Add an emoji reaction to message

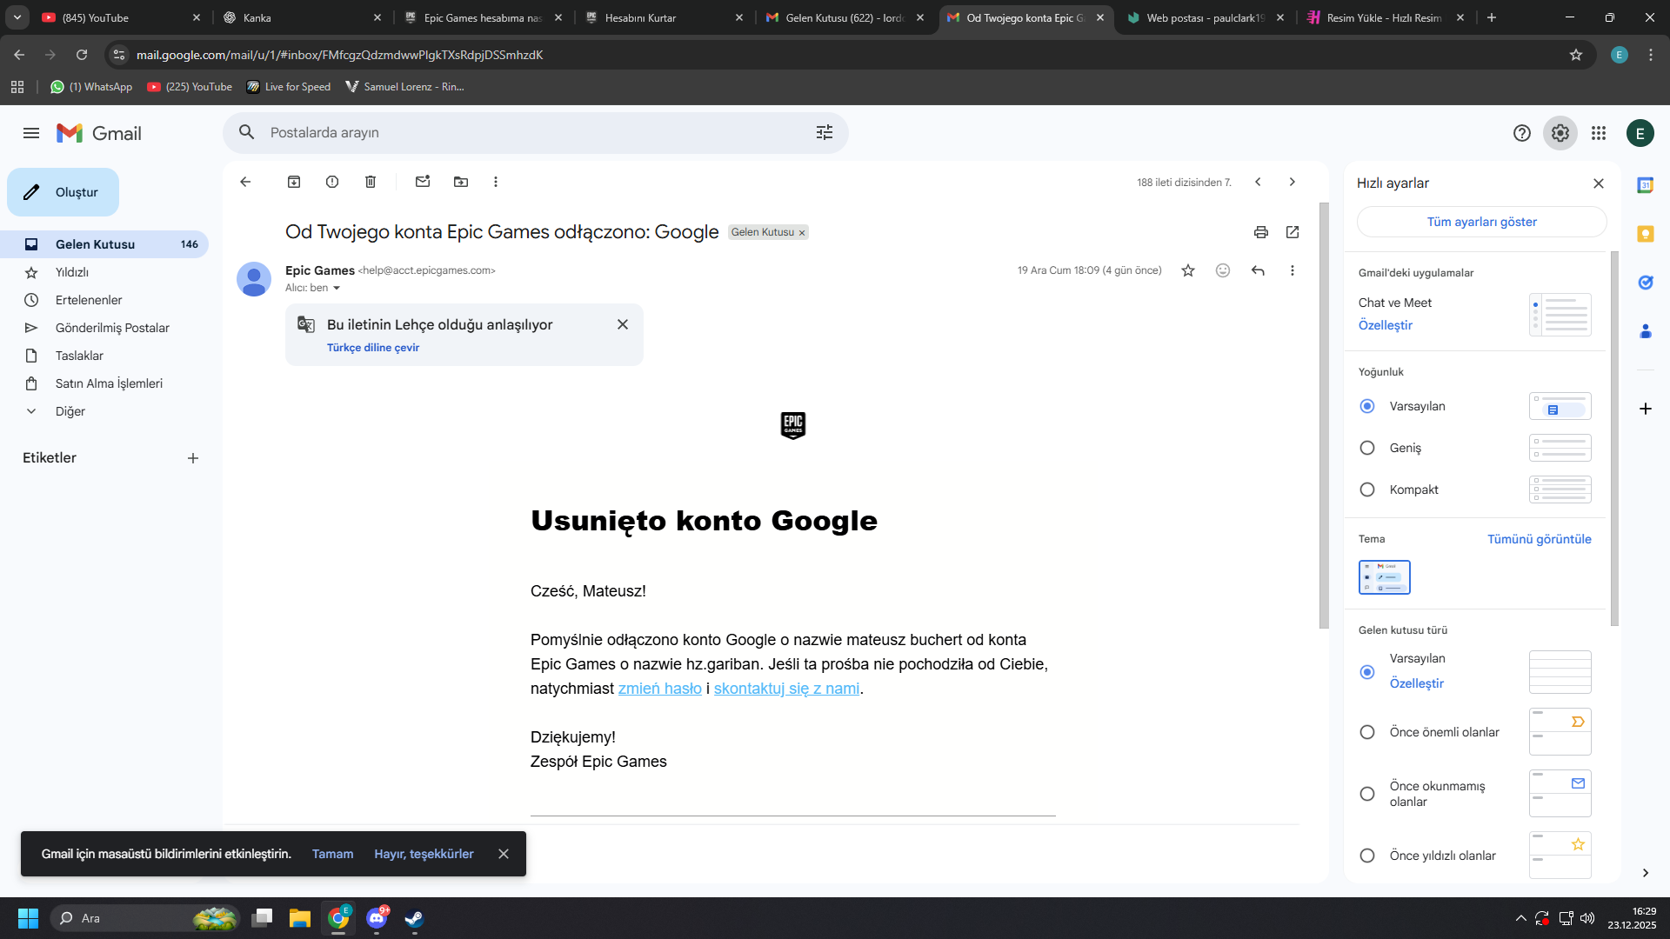click(1223, 270)
